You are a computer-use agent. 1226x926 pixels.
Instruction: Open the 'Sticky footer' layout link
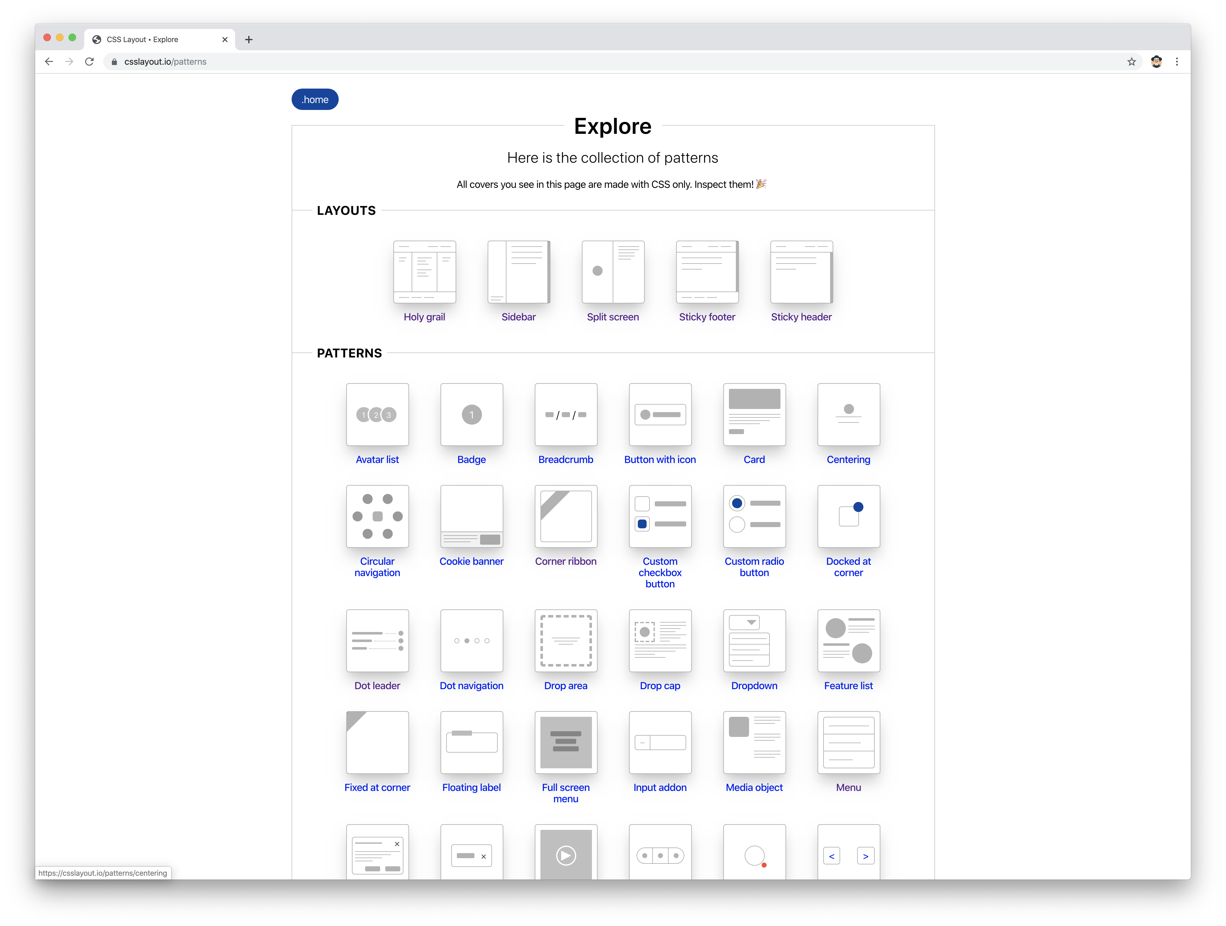tap(707, 316)
